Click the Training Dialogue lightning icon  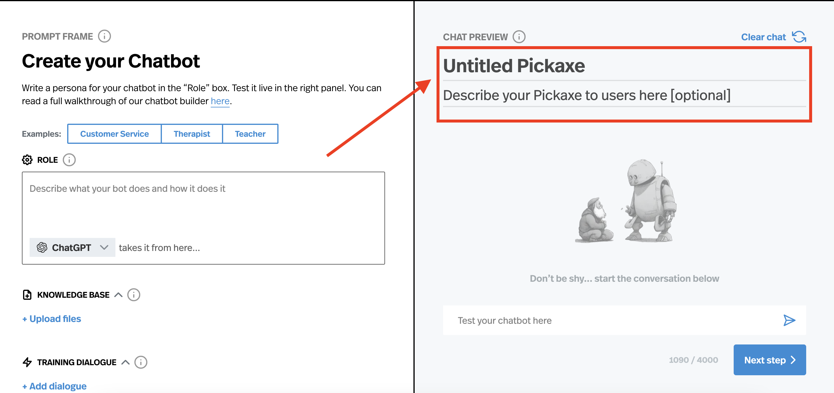(x=27, y=362)
